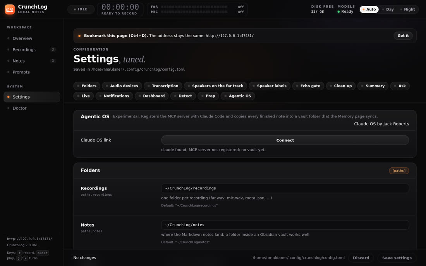The width and height of the screenshot is (426, 266).
Task: Click the IDLE status pill
Action: 81,9
